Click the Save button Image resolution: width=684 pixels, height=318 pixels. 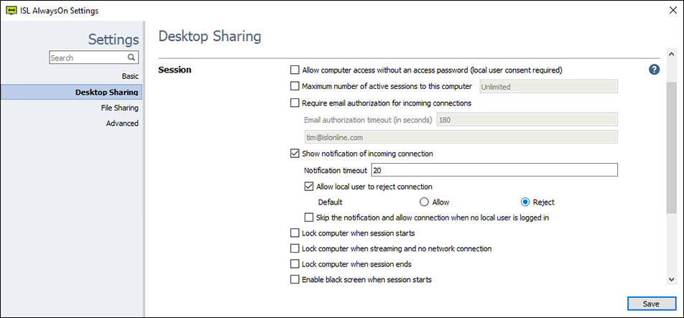[x=651, y=304]
